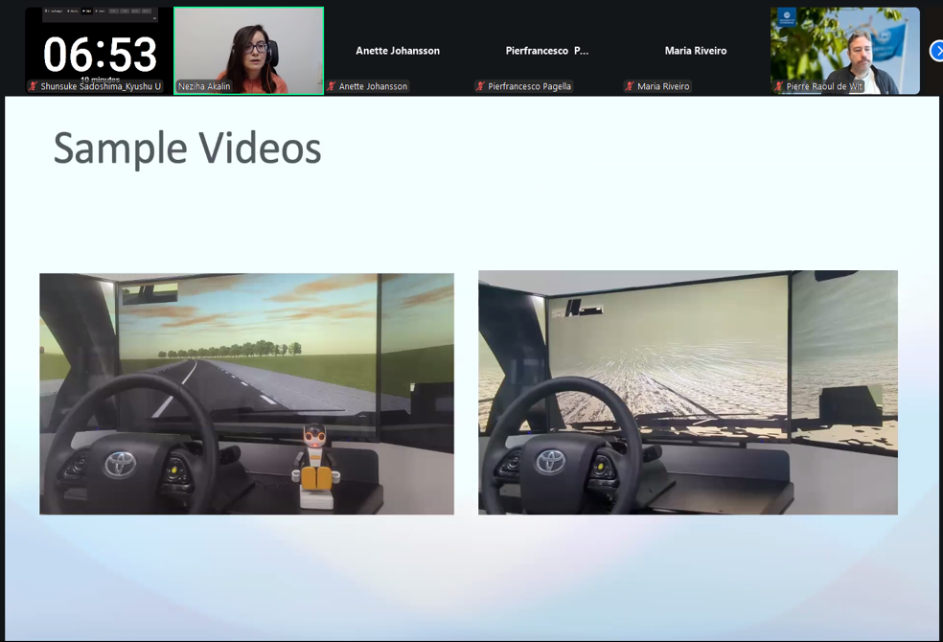Play the right sample video with snowy terrain

(687, 392)
